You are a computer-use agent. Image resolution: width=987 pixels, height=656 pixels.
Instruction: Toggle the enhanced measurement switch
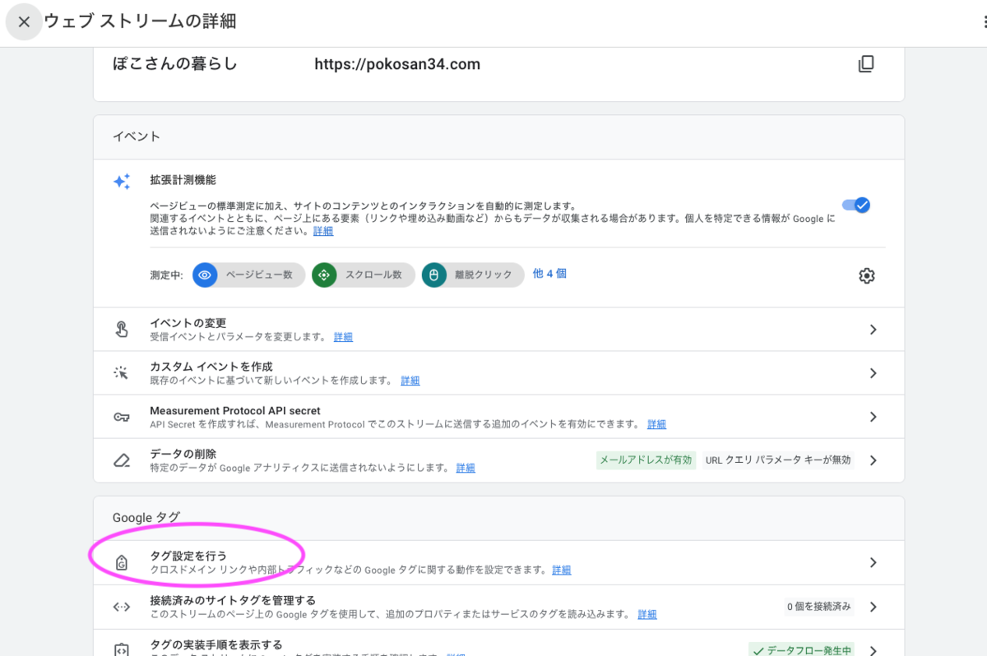coord(856,206)
